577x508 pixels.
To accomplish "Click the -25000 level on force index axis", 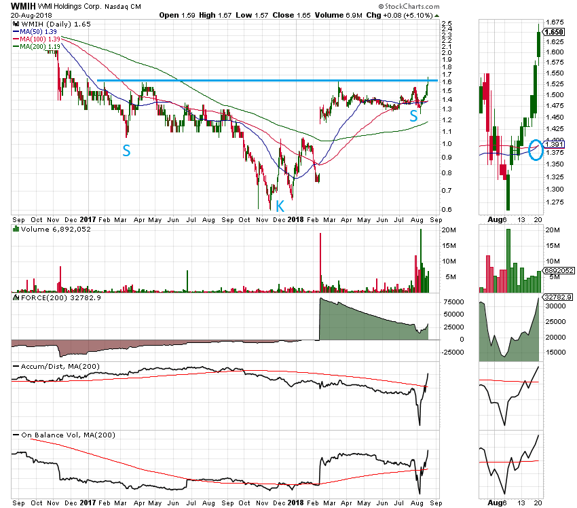I will tap(453, 352).
